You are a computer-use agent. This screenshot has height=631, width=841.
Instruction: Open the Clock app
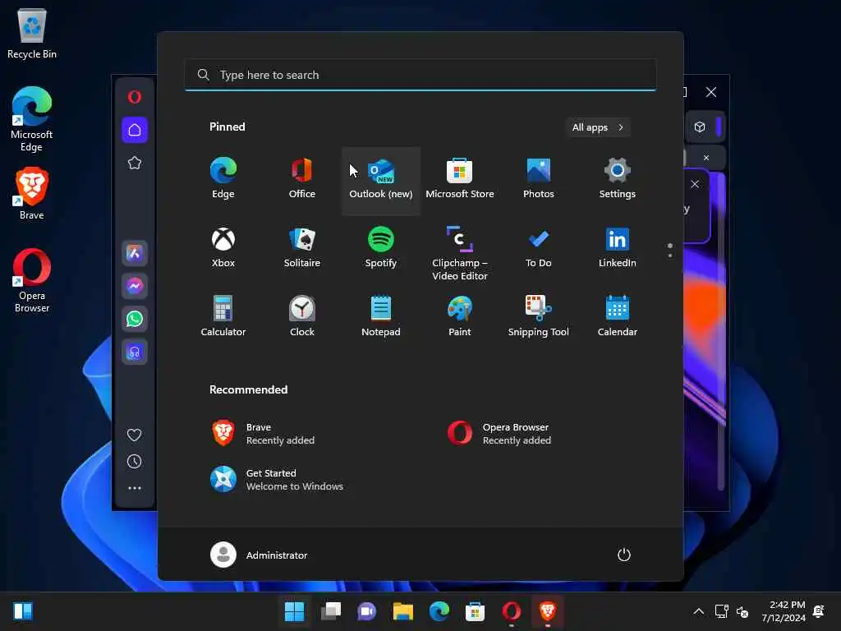click(x=302, y=316)
